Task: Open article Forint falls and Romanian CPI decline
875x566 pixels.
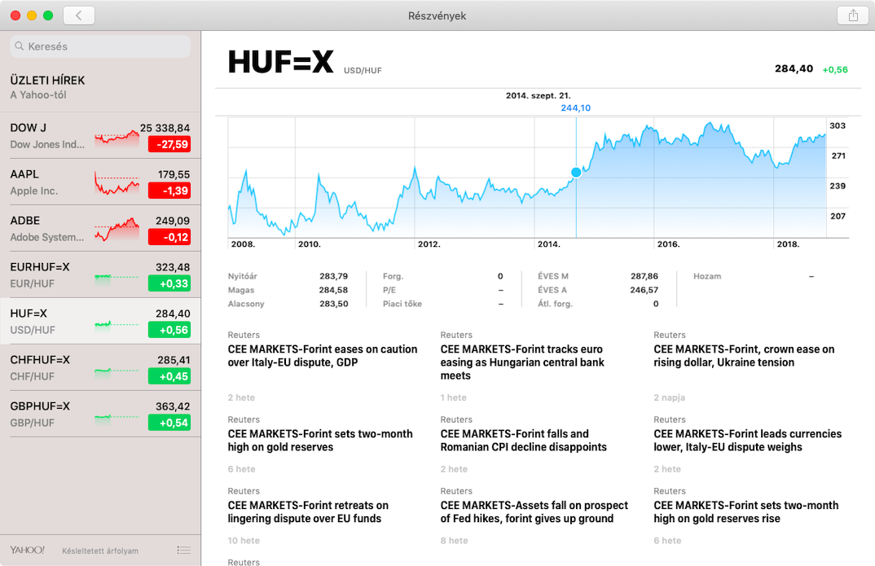Action: tap(523, 441)
